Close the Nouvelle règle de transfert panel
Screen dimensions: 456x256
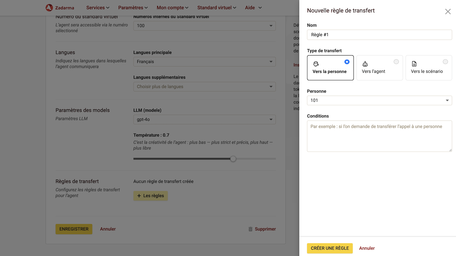(448, 11)
